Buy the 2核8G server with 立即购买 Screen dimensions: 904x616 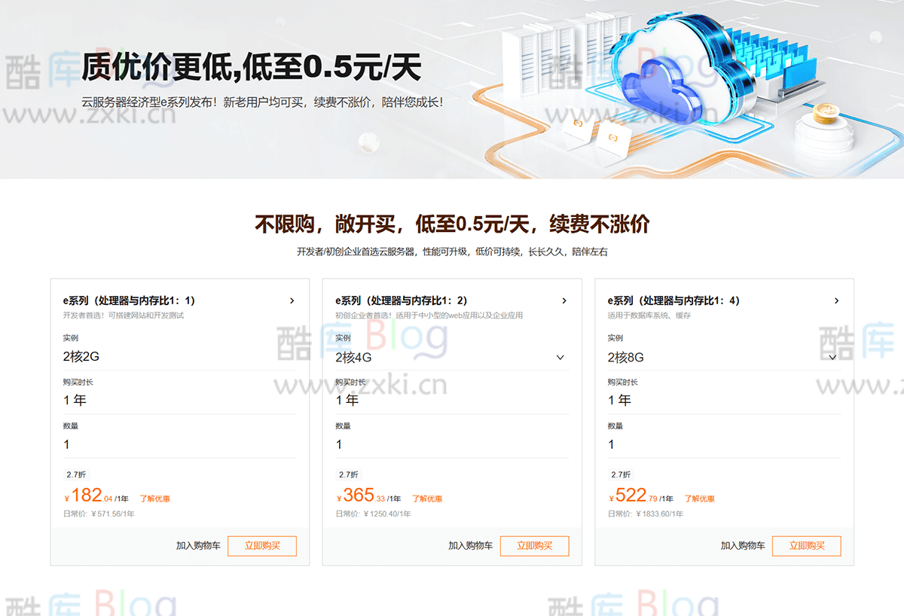[806, 546]
